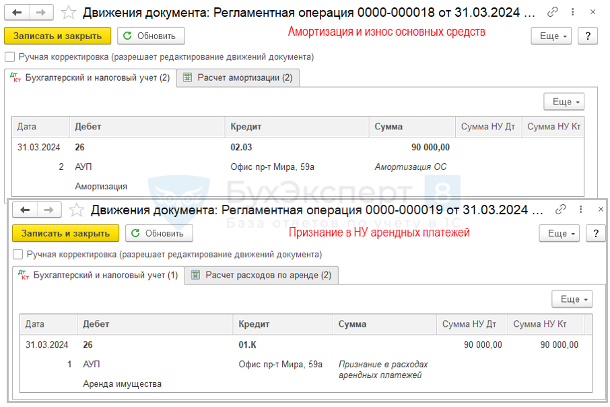Click the Кредит cell with account 01.К

[x=248, y=345]
